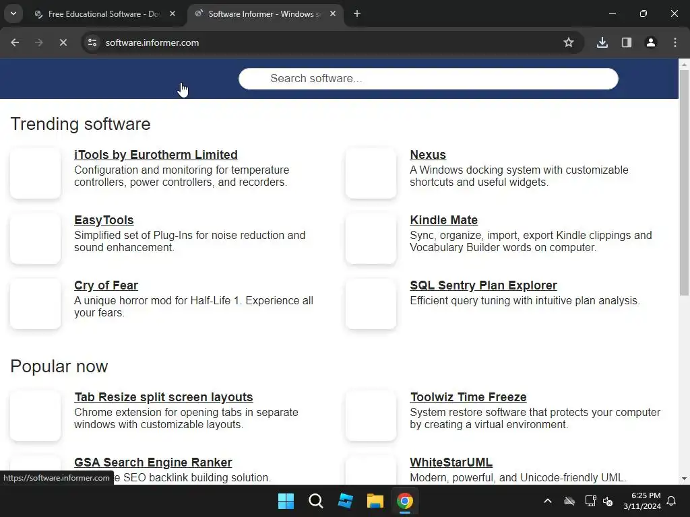
Task: Bookmark this page with the star
Action: (x=569, y=42)
